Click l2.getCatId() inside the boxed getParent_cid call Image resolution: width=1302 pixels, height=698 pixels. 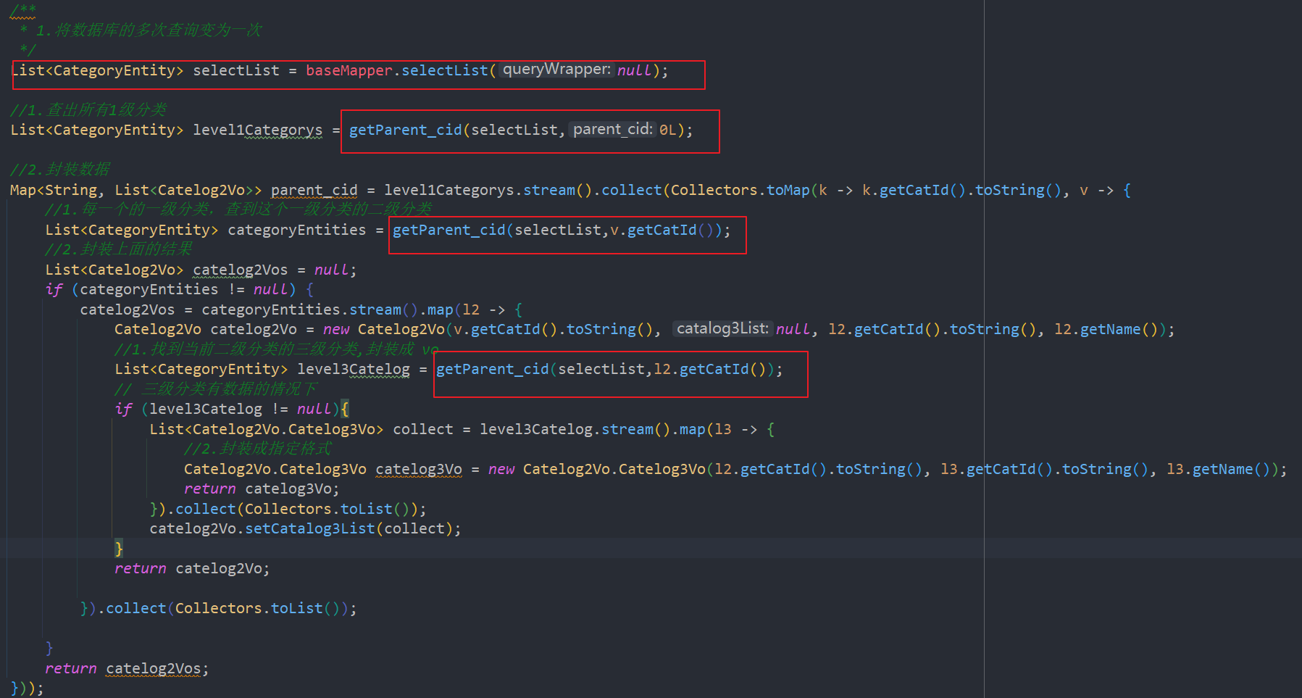click(709, 369)
